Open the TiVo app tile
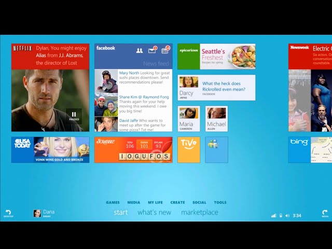 [x=189, y=150]
